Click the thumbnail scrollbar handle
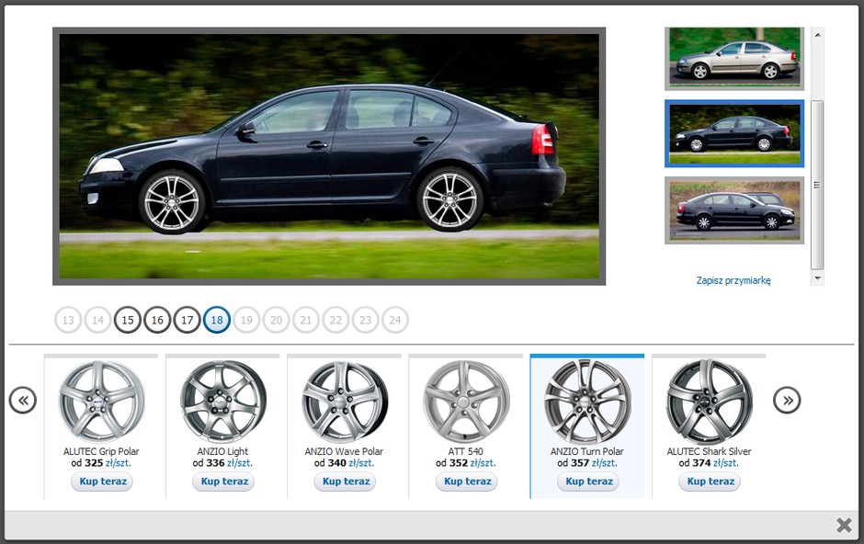 [x=818, y=185]
